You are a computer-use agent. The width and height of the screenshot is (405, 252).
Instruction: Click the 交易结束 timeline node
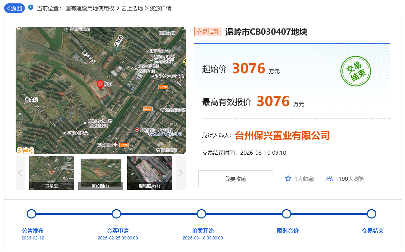point(371,214)
